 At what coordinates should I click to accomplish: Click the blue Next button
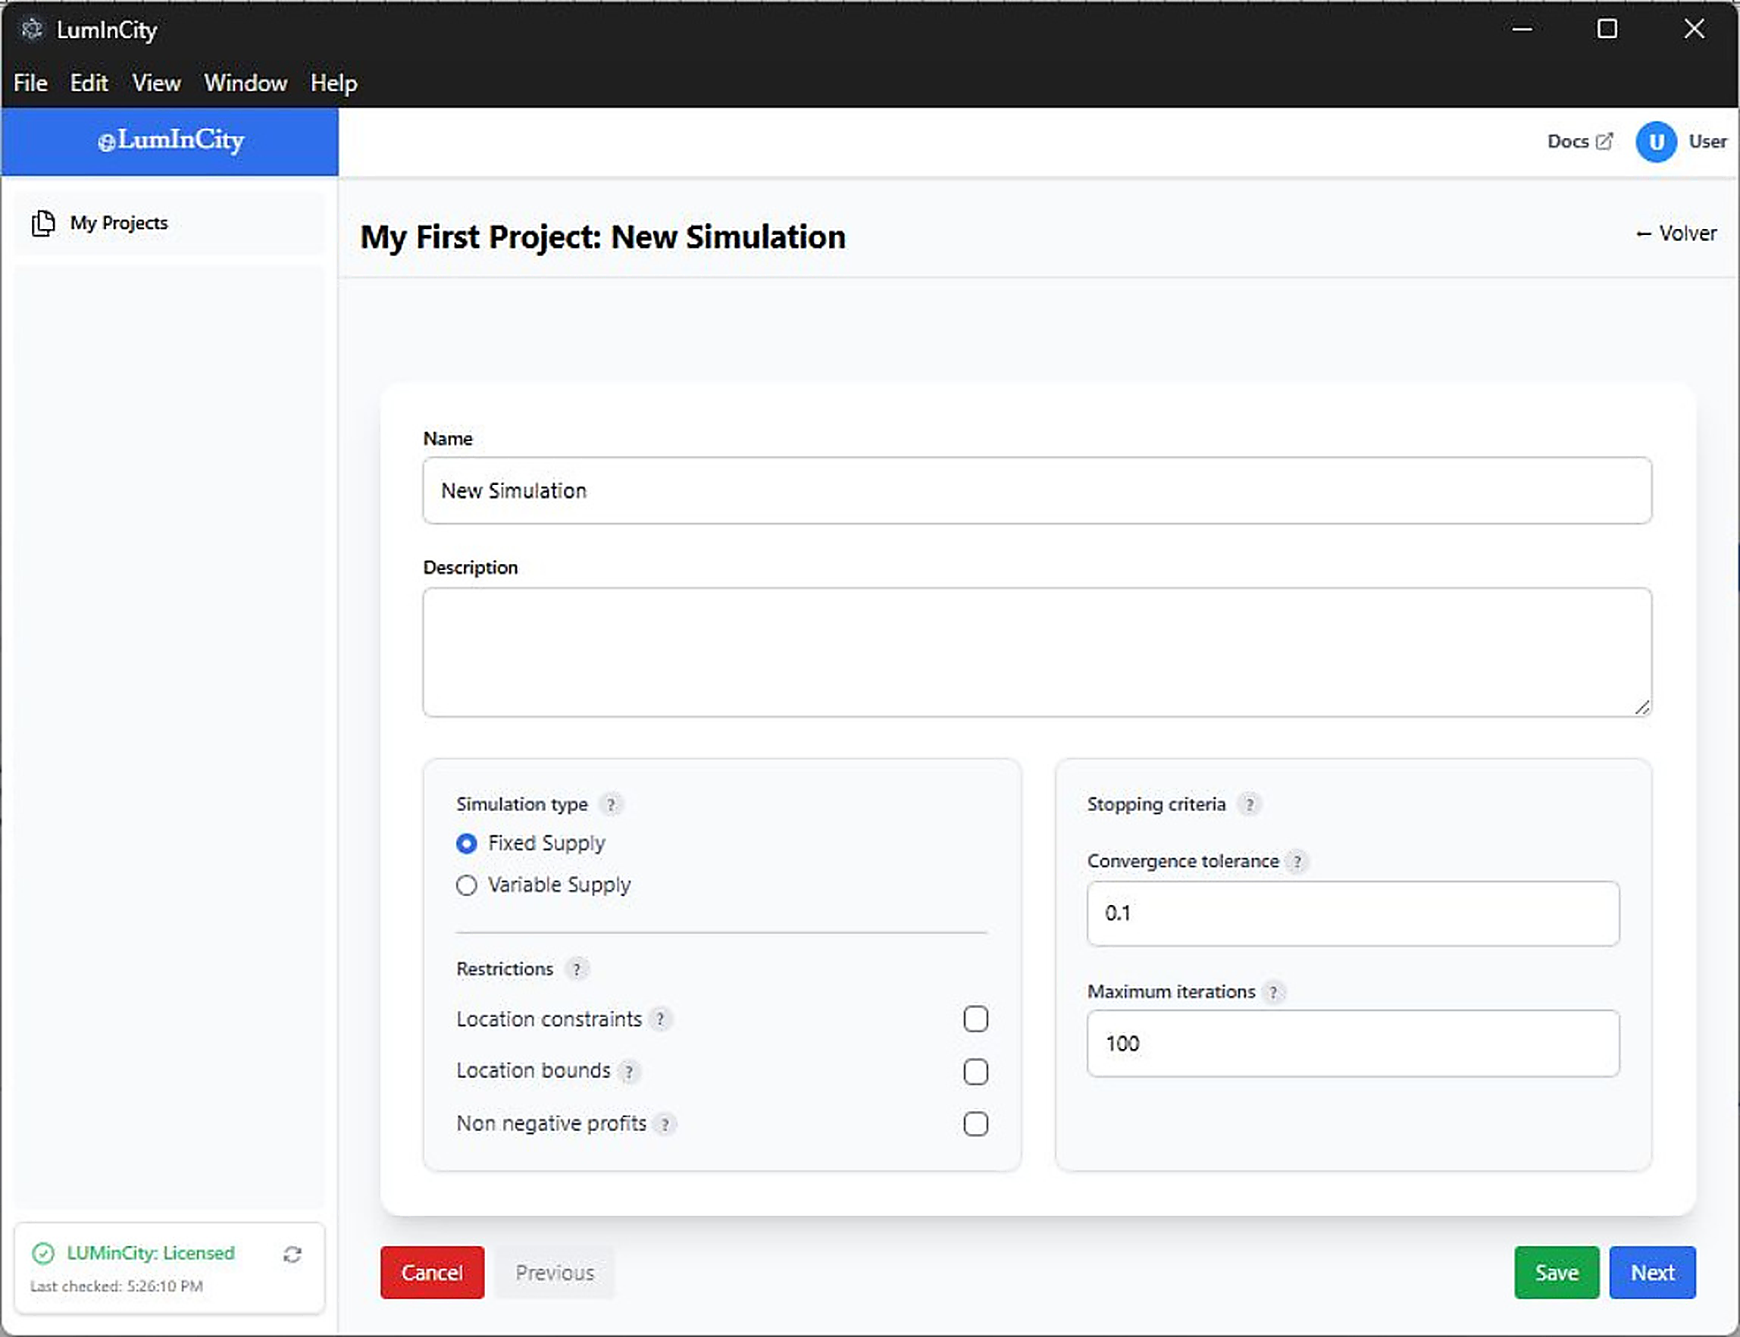(x=1654, y=1273)
